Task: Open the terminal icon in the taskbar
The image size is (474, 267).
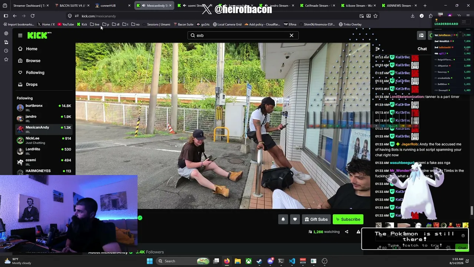Action: tap(281, 261)
